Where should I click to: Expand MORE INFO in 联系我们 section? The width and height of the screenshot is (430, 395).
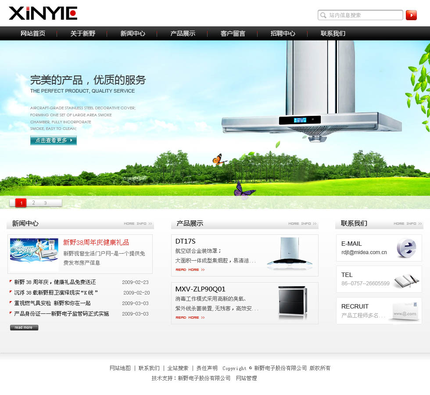[408, 224]
